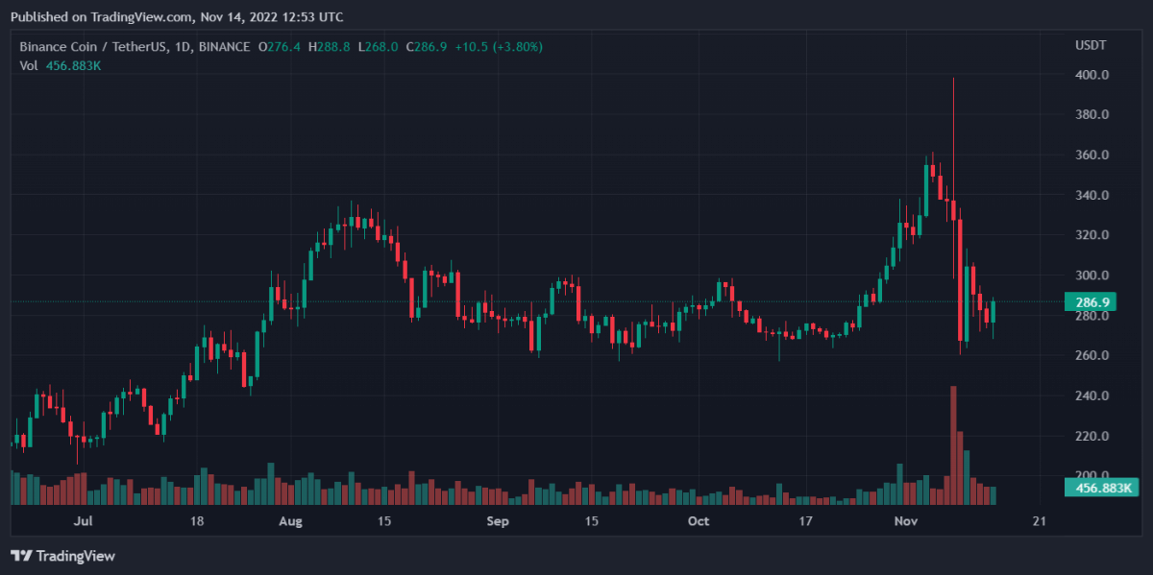Click the 380.0 price axis label
This screenshot has height=575, width=1153.
[x=1093, y=114]
